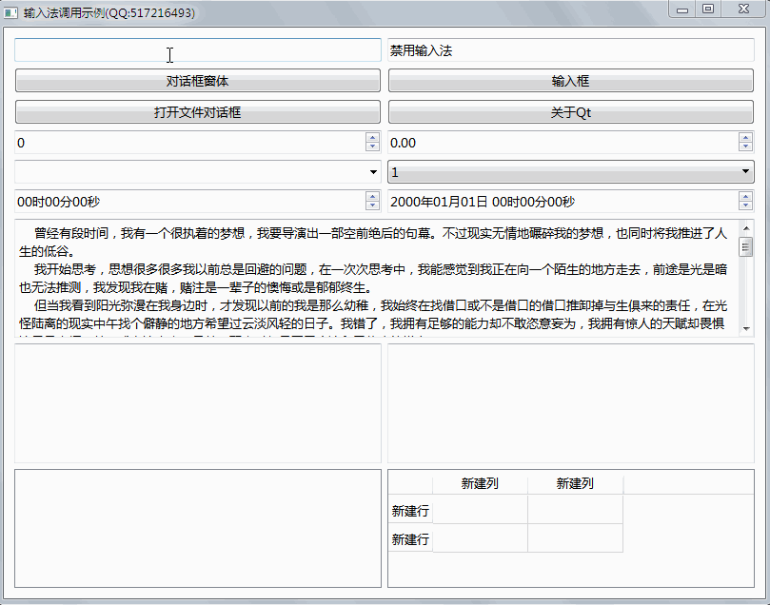Increment the 00时00分00秒 time editor

pos(372,195)
